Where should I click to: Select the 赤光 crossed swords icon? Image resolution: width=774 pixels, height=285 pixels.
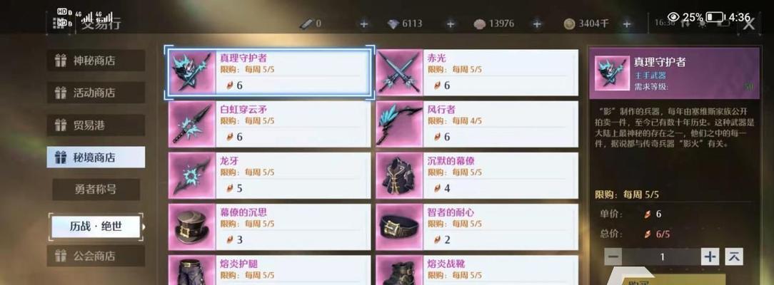tap(400, 72)
